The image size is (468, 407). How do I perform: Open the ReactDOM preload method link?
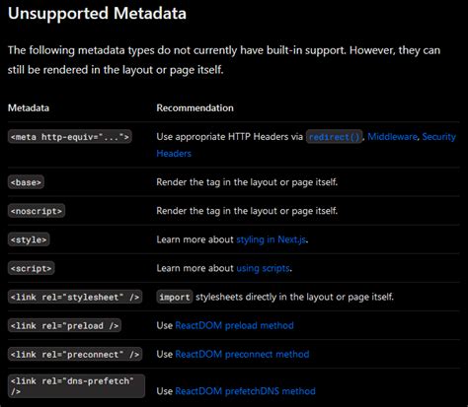point(234,325)
